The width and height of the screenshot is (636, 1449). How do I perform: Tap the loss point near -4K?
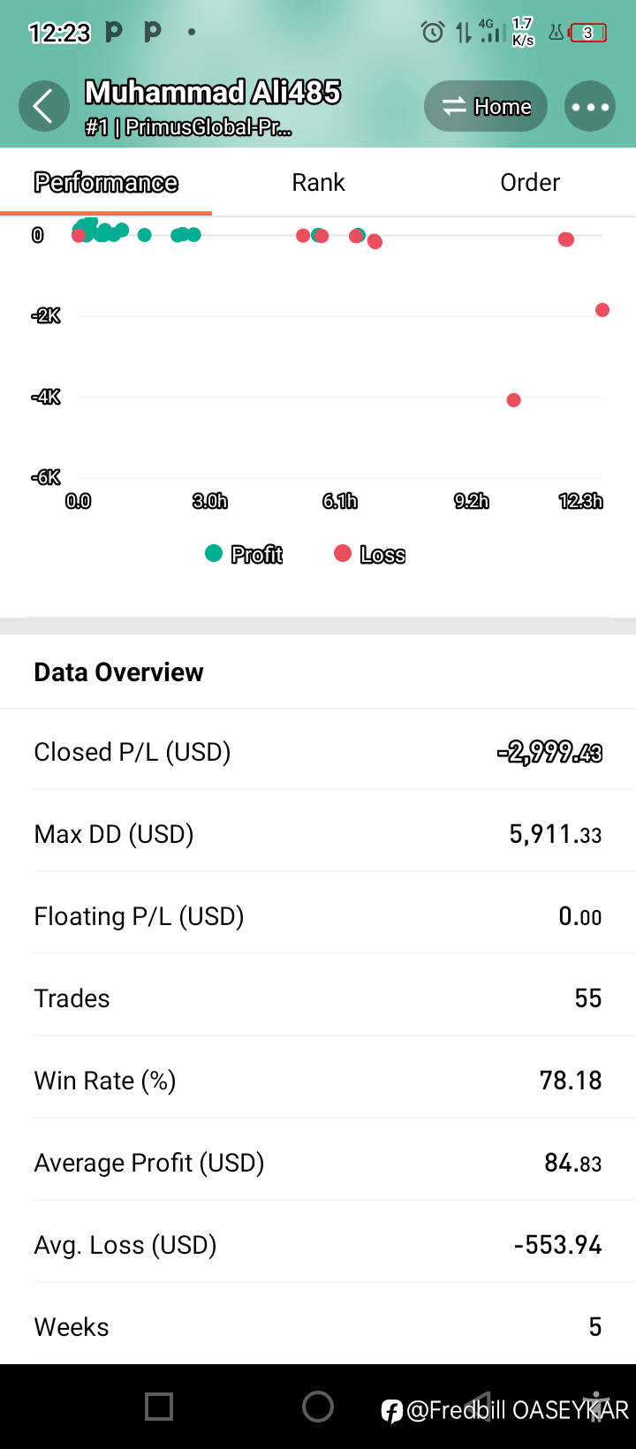click(513, 400)
